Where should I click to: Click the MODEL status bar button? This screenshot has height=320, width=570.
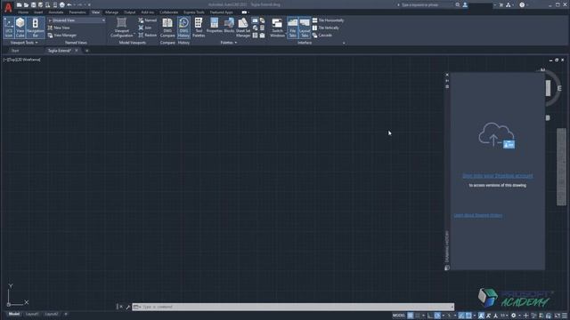pos(399,316)
